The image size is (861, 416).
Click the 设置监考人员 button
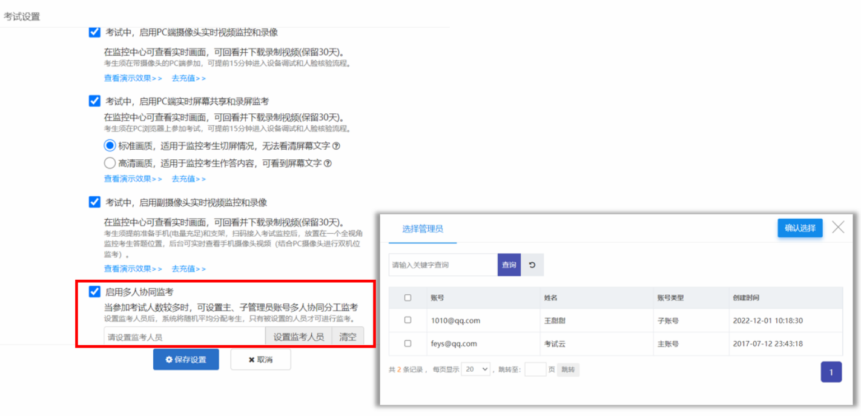(x=299, y=337)
